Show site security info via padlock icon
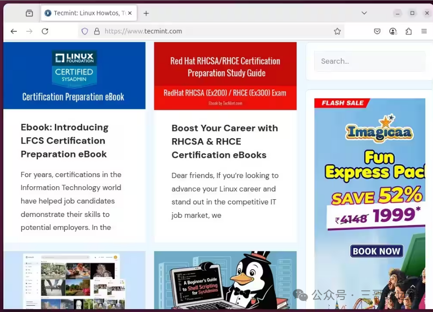 [x=97, y=31]
